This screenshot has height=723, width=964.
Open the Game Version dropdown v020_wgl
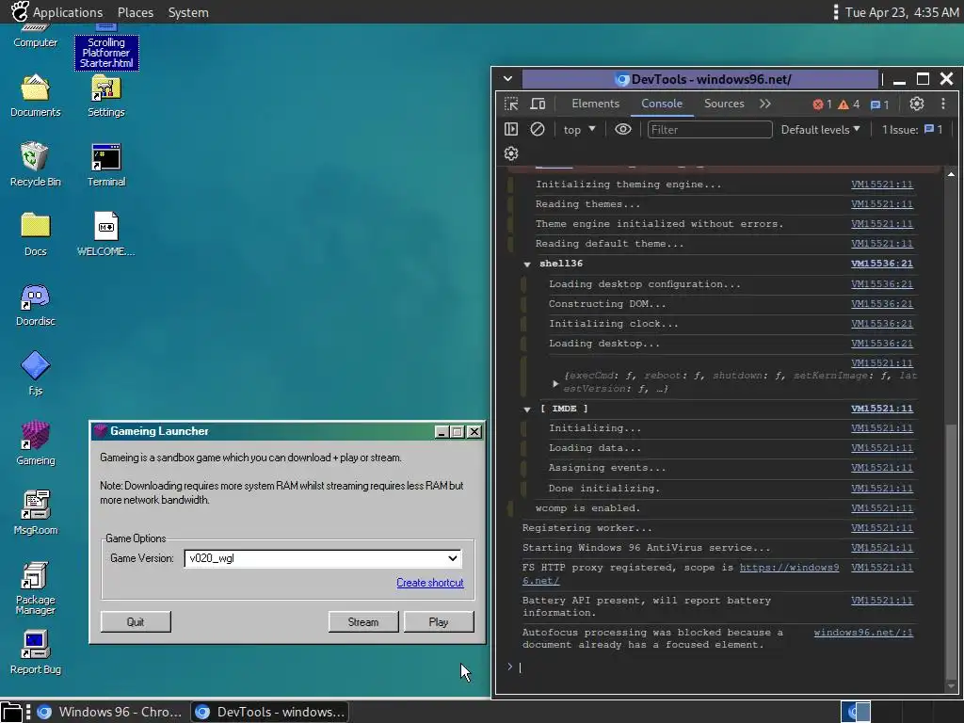323,558
